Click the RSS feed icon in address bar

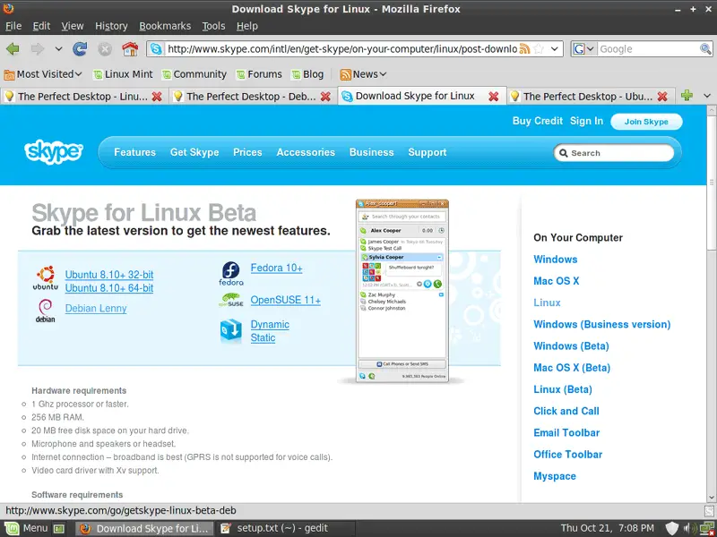(524, 49)
